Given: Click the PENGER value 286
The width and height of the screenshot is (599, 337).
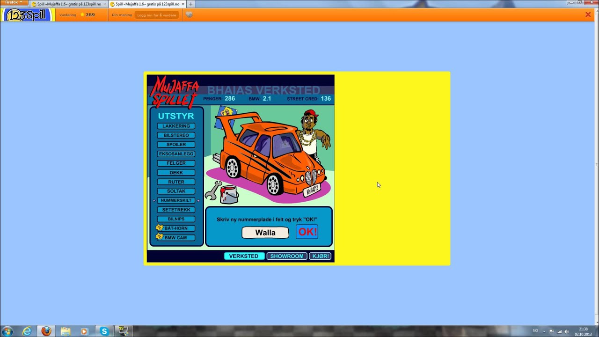Looking at the screenshot, I should 230,99.
